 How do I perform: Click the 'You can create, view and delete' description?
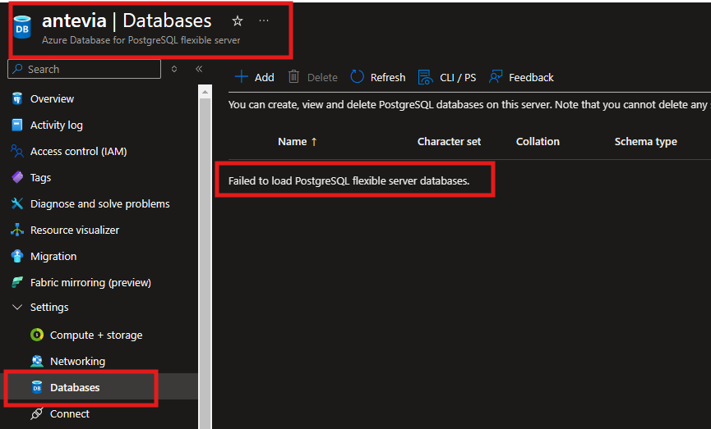pyautogui.click(x=468, y=104)
